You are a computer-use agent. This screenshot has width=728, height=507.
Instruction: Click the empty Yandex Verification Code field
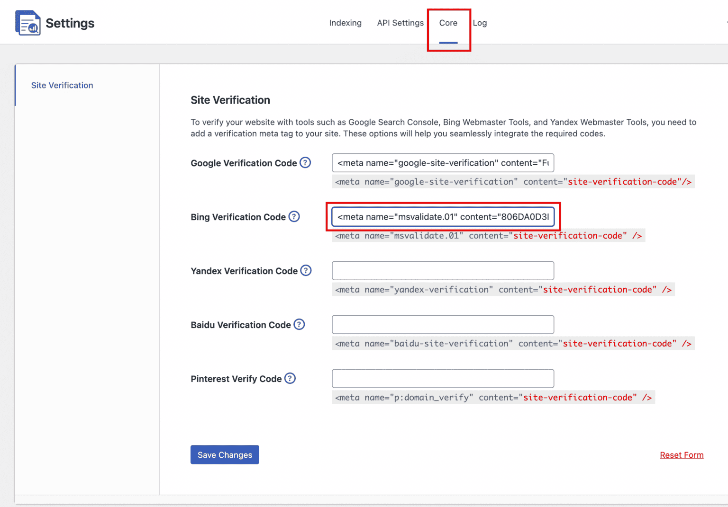click(x=443, y=270)
